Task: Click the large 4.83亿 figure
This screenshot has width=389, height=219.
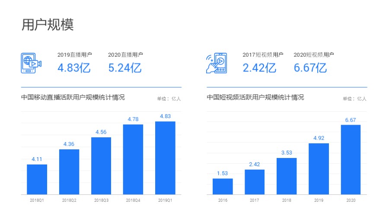Action: (74, 68)
